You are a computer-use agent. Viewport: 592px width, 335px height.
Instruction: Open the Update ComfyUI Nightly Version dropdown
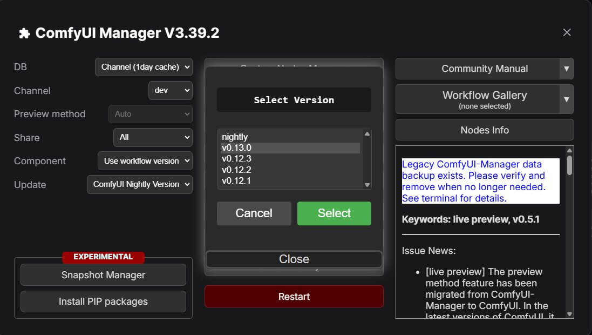pyautogui.click(x=139, y=184)
